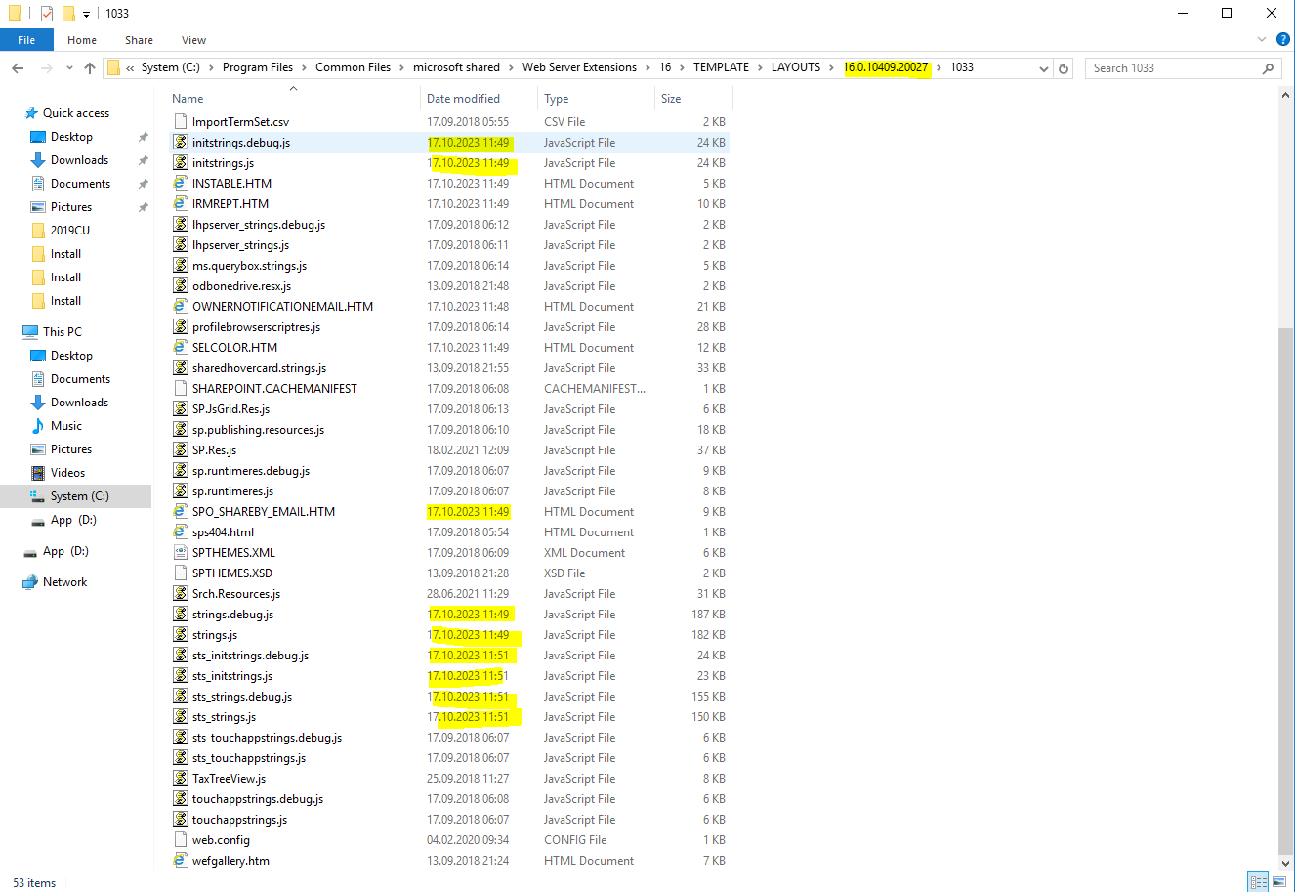This screenshot has height=892, width=1295.
Task: Select the file named SPTHEMES.XSD
Action: click(232, 573)
